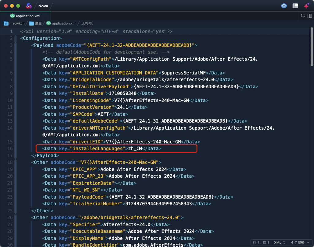Click the macwkcn home folder icon
This screenshot has height=247, width=314.
(x=6, y=23)
